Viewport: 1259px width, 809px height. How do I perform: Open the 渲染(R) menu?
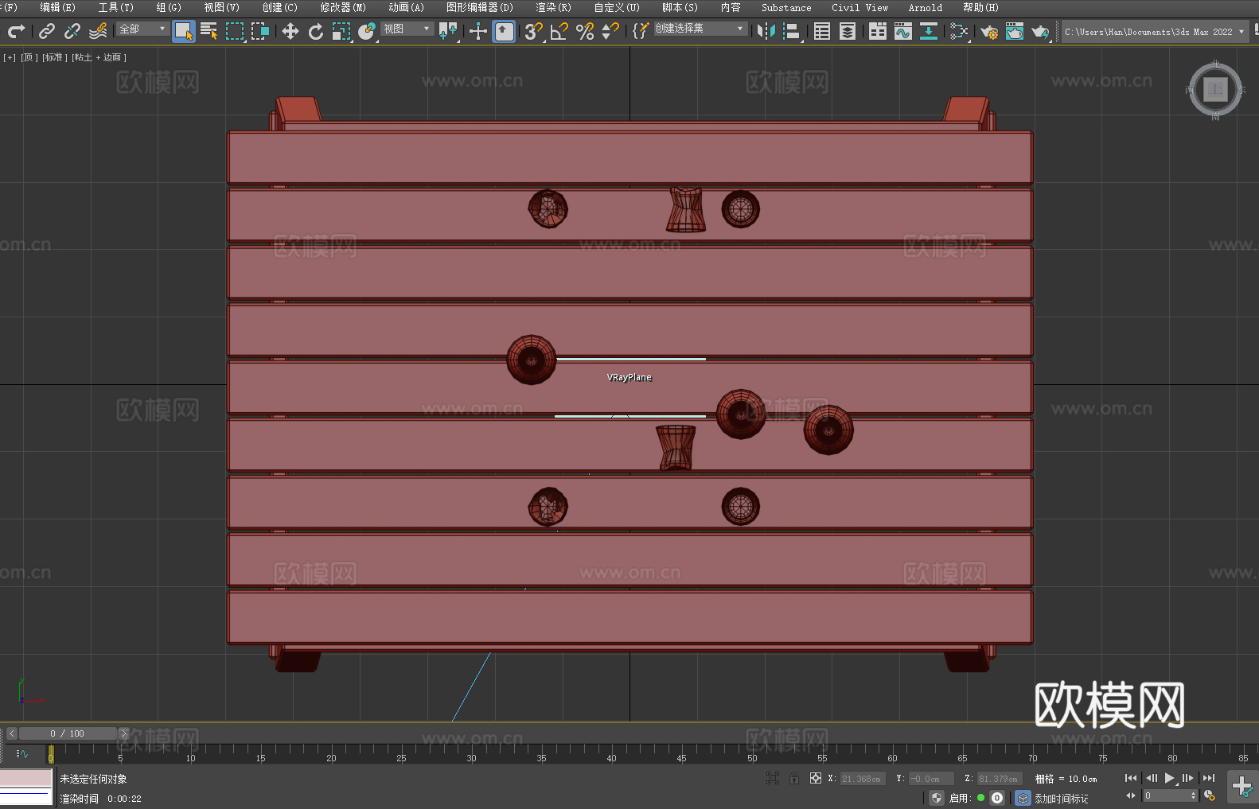(x=553, y=7)
